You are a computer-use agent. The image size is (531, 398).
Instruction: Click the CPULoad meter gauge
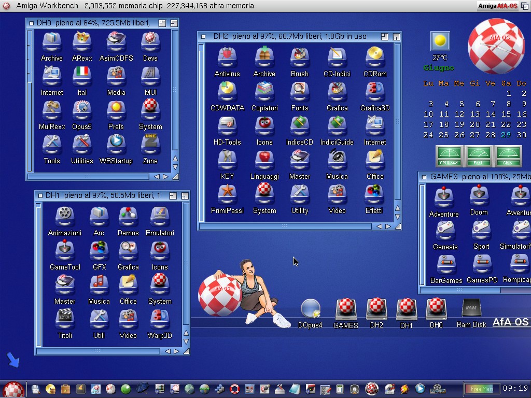(449, 156)
